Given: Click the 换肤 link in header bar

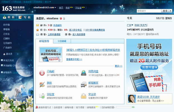Looking at the screenshot, I should click(x=68, y=8).
